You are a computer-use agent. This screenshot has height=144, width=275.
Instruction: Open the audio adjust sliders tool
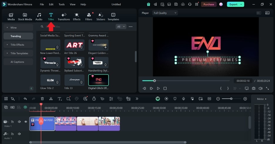click(x=111, y=99)
